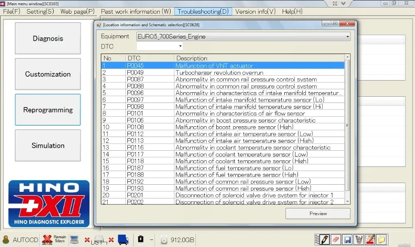Open the Past work information menu
The height and width of the screenshot is (247, 415).
pos(136,11)
